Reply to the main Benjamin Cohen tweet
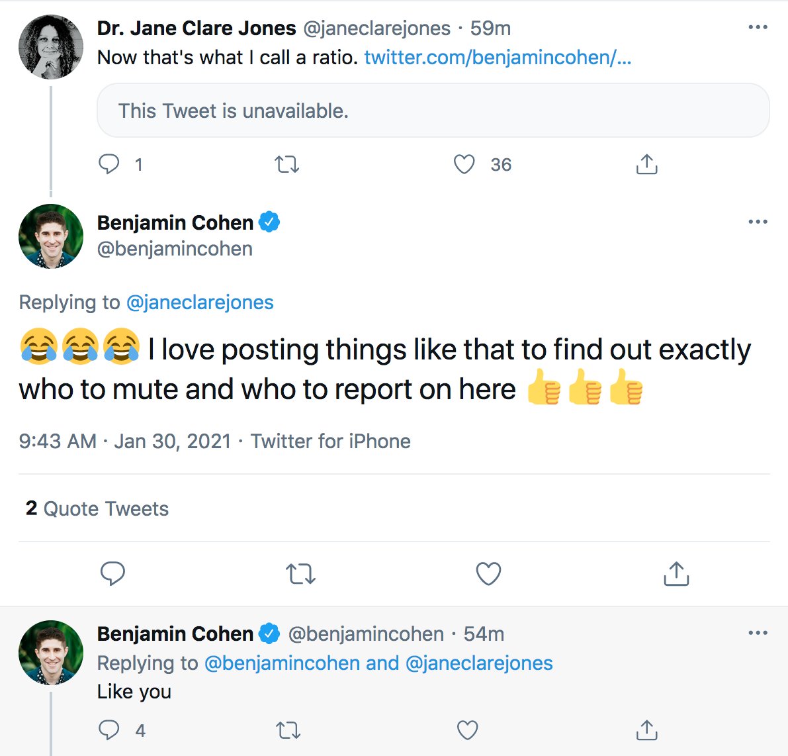This screenshot has width=788, height=756. (x=112, y=573)
